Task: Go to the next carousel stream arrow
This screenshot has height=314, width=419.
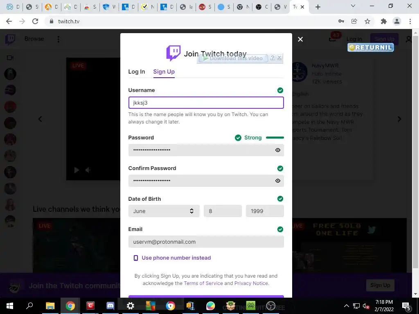Action: [399, 119]
